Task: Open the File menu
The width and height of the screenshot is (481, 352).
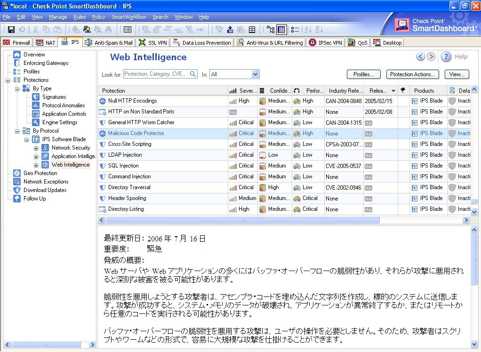Action: 7,17
